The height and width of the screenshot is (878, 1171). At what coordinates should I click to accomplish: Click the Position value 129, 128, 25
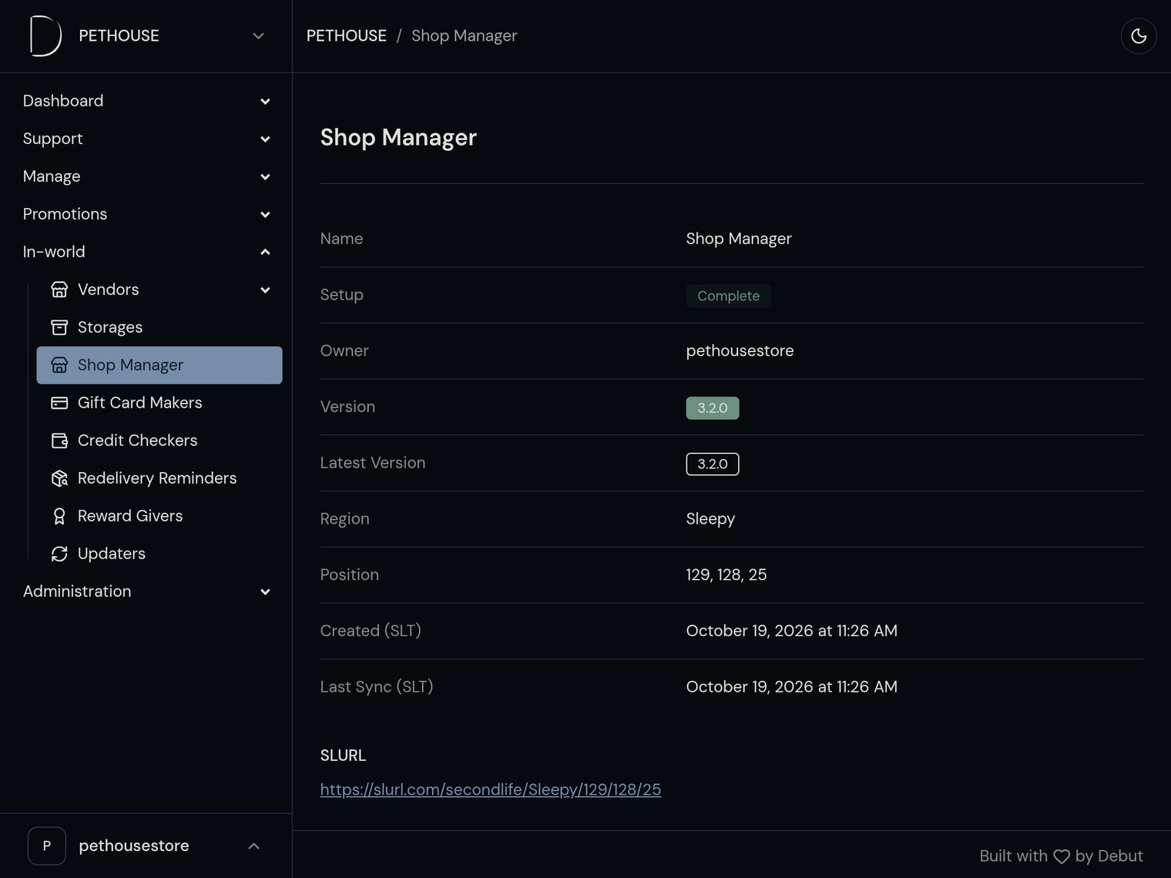(726, 575)
